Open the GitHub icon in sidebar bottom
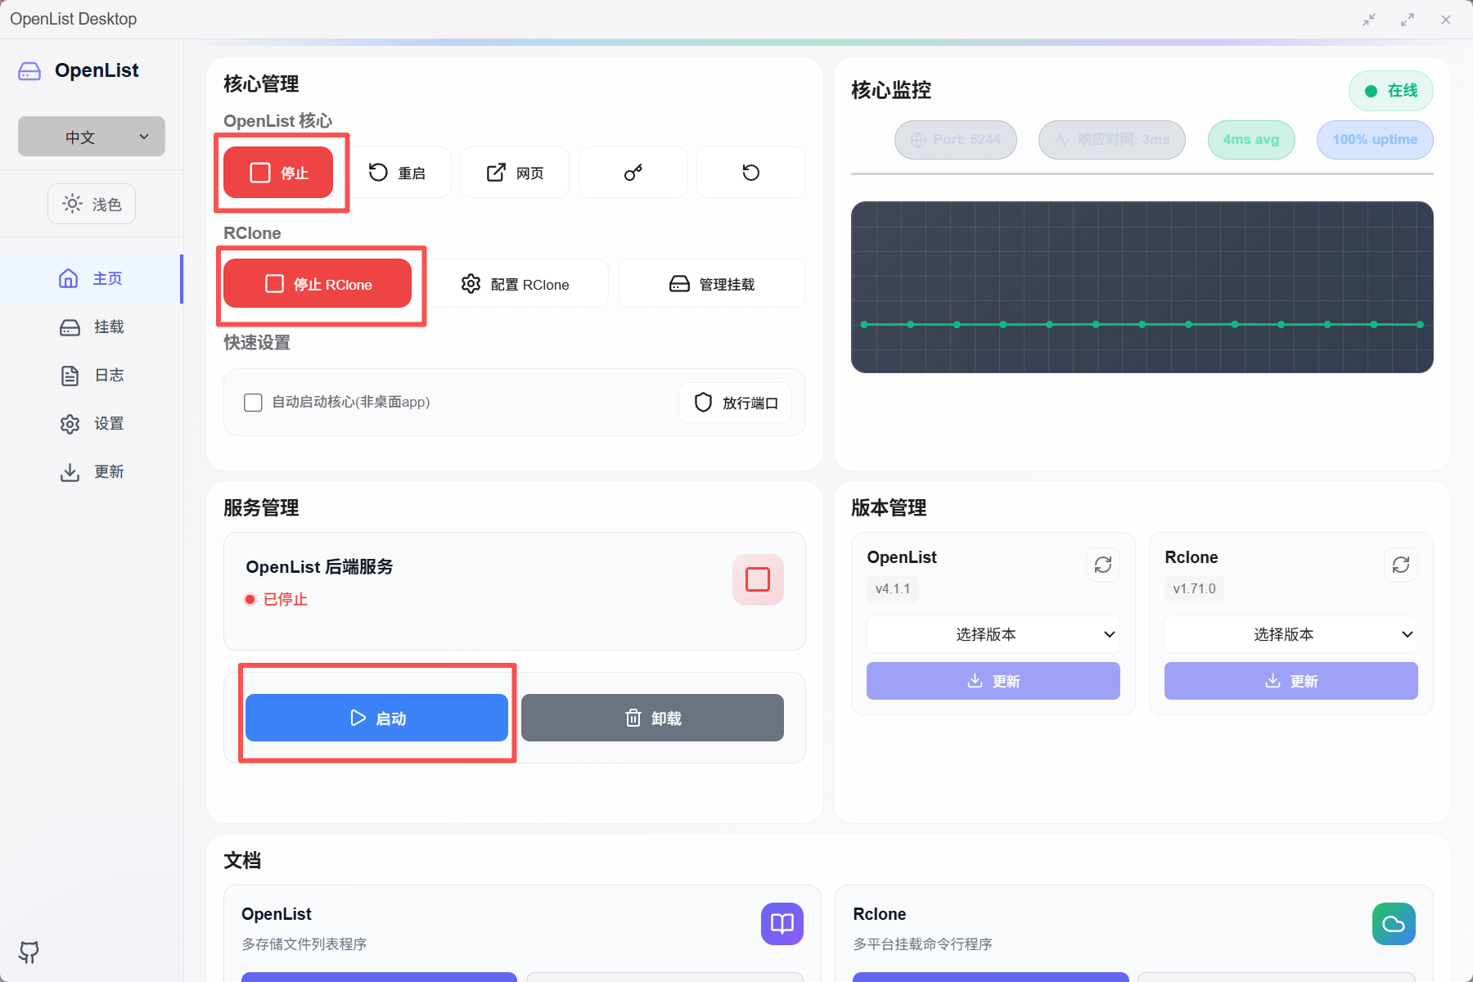 click(x=29, y=952)
